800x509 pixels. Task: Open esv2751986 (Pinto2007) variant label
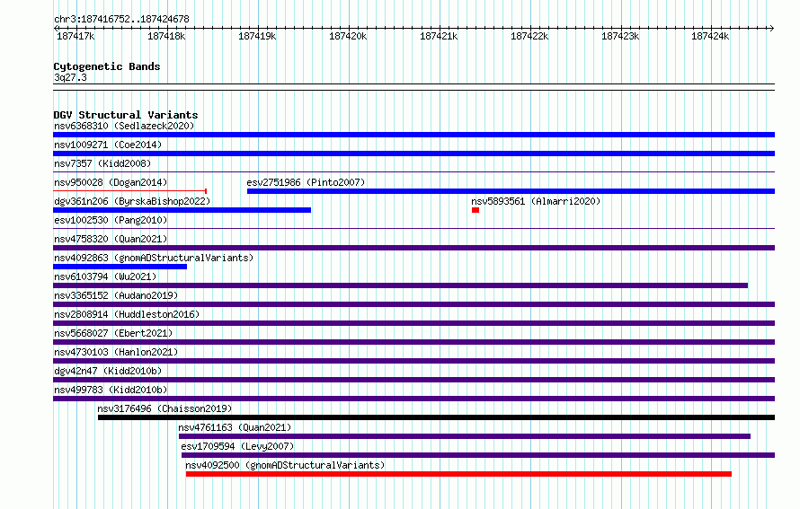coord(306,182)
